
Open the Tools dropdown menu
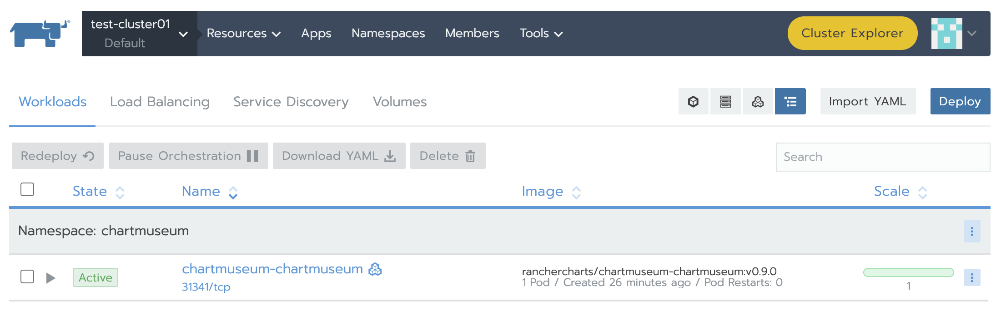point(541,33)
